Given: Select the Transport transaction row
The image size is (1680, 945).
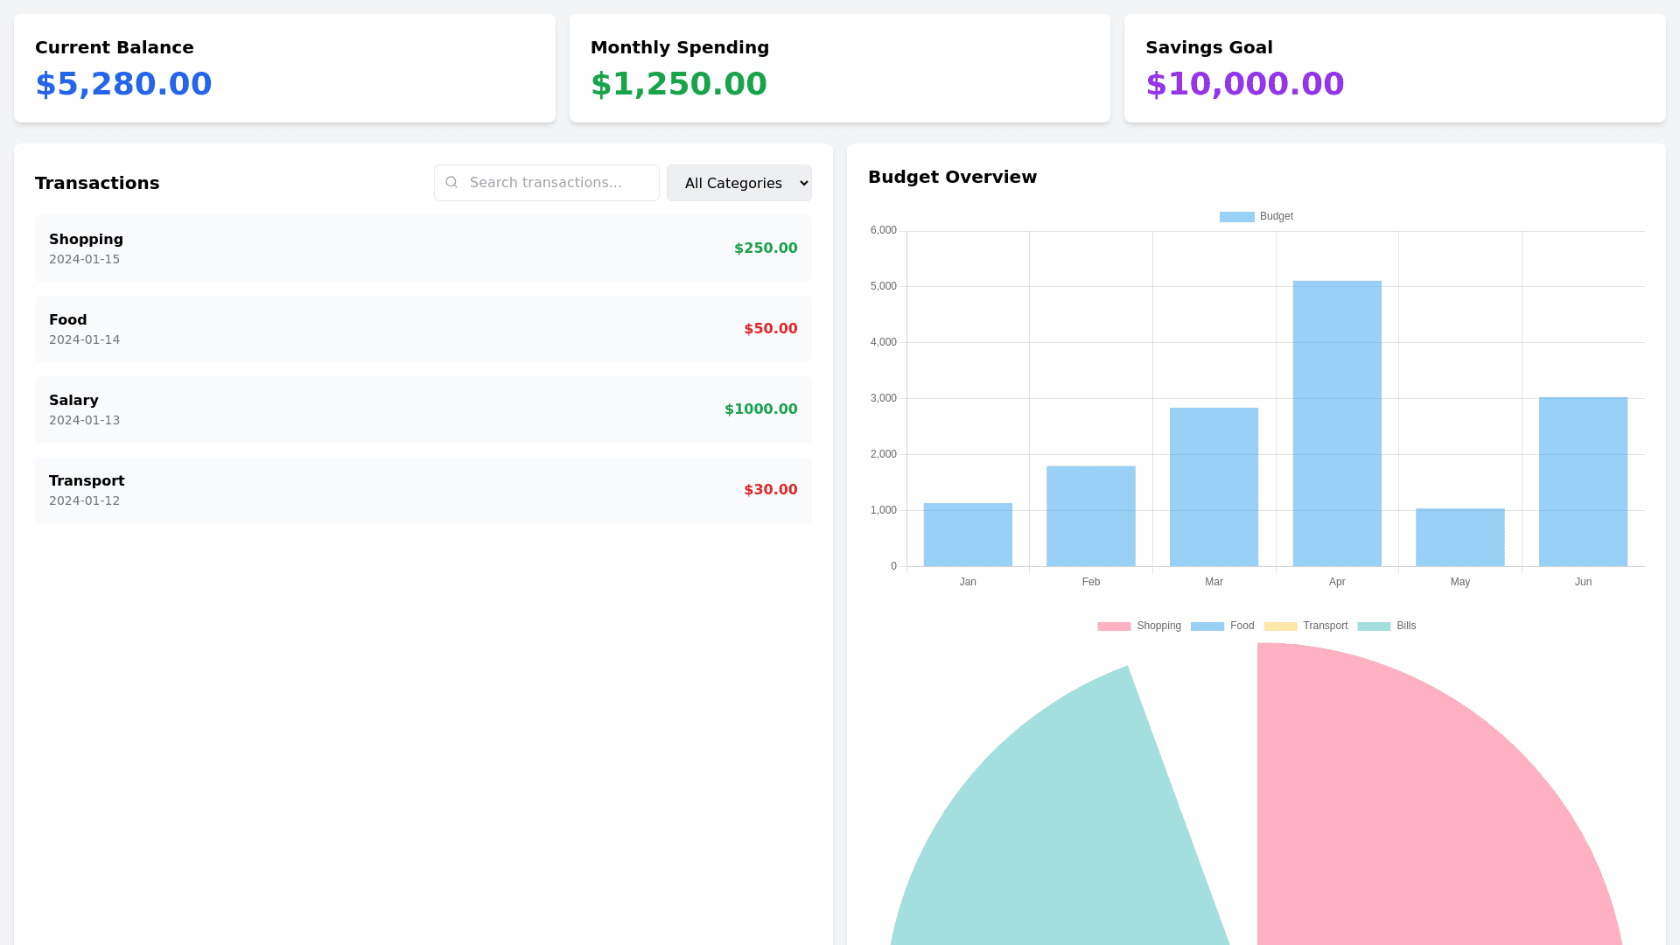Looking at the screenshot, I should tap(423, 490).
